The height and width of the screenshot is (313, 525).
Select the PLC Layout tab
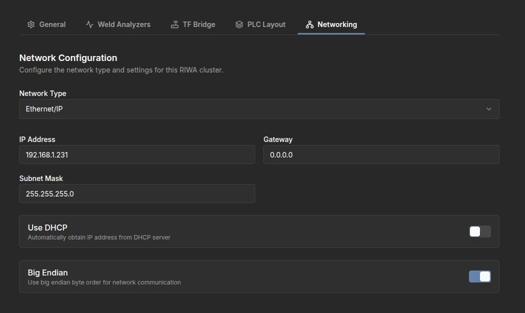coord(260,24)
